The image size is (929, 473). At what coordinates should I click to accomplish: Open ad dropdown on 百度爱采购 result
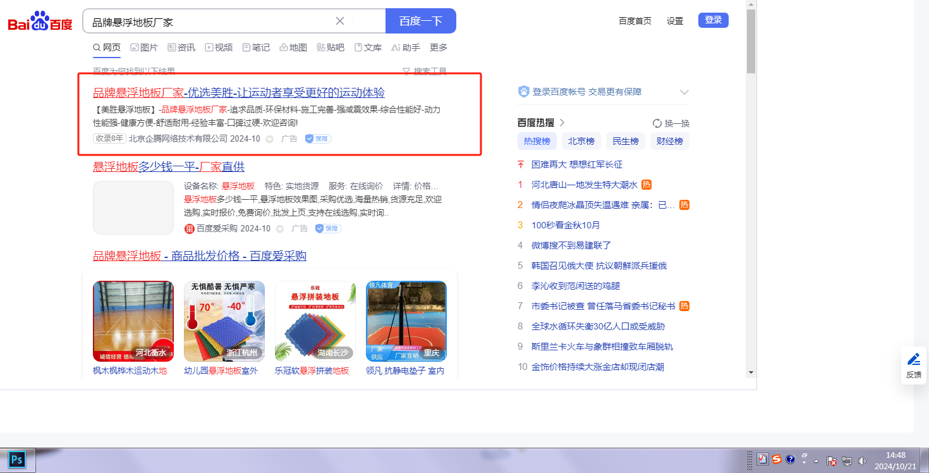click(x=279, y=229)
